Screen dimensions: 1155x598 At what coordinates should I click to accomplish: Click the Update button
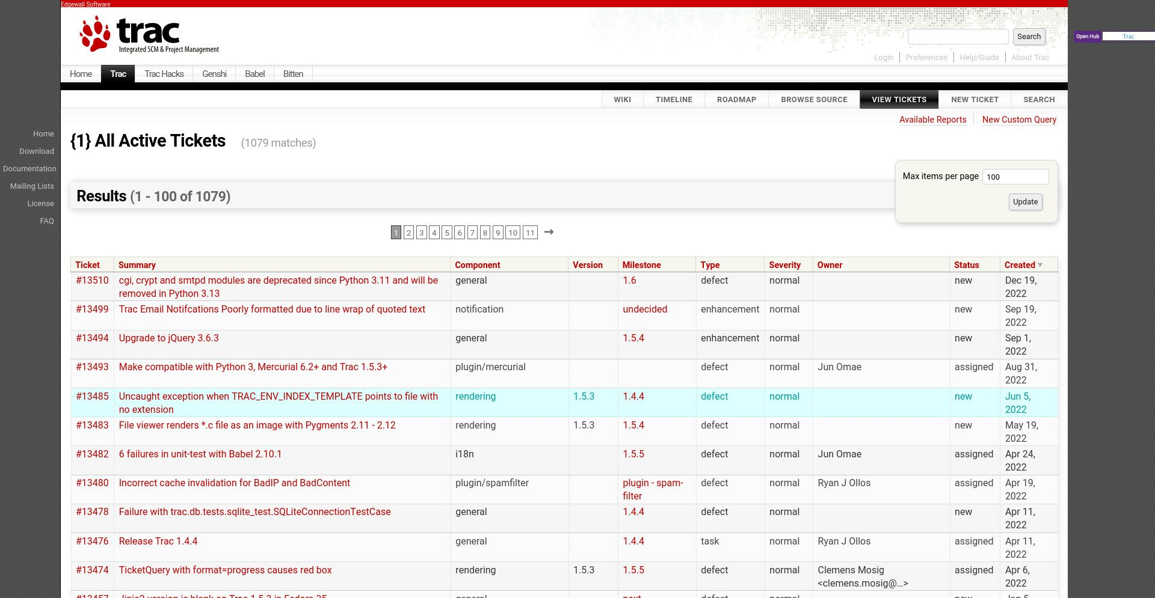pyautogui.click(x=1025, y=202)
